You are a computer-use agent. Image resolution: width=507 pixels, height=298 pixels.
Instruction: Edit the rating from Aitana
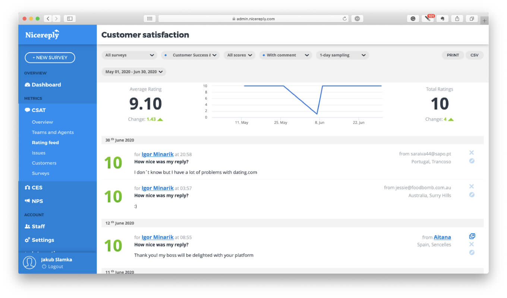tap(472, 253)
